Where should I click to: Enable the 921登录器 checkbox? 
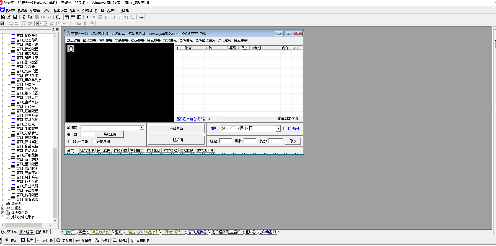pos(70,142)
